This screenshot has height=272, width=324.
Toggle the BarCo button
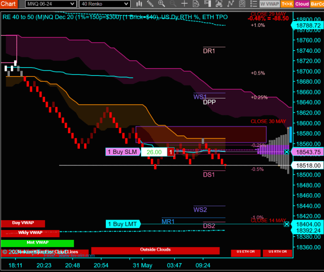tap(317, 4)
